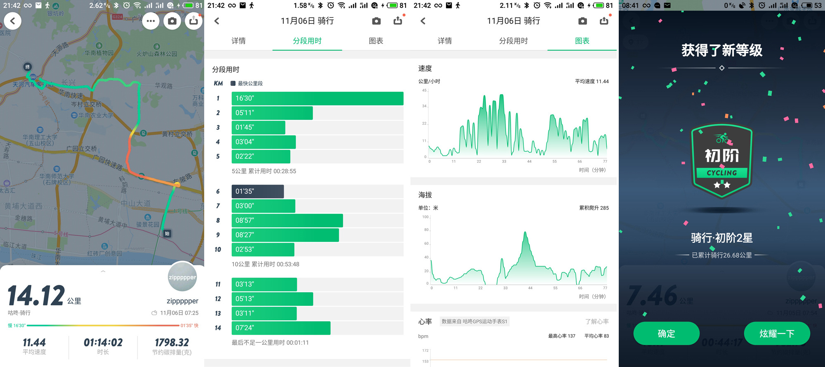Tap kilometer 3 bar 01'45"
This screenshot has height=367, width=825.
pos(258,127)
